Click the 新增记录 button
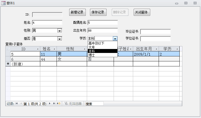Screen dimensions: 201x118 (77, 12)
